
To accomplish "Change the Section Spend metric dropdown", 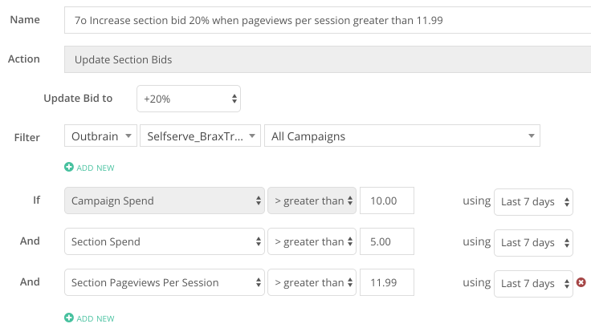I will (x=165, y=241).
